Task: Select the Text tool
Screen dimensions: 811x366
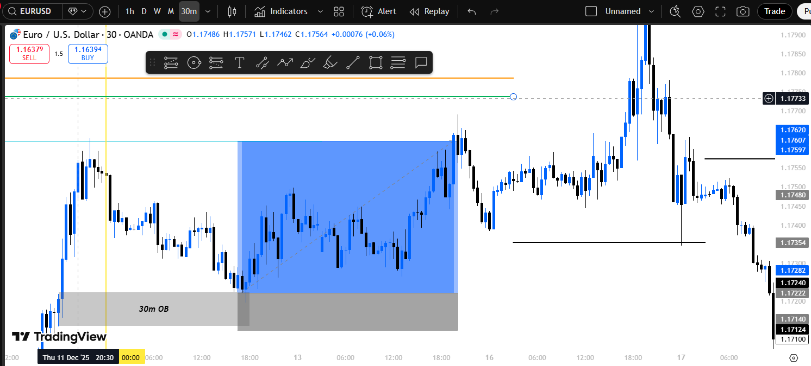Action: pyautogui.click(x=239, y=62)
